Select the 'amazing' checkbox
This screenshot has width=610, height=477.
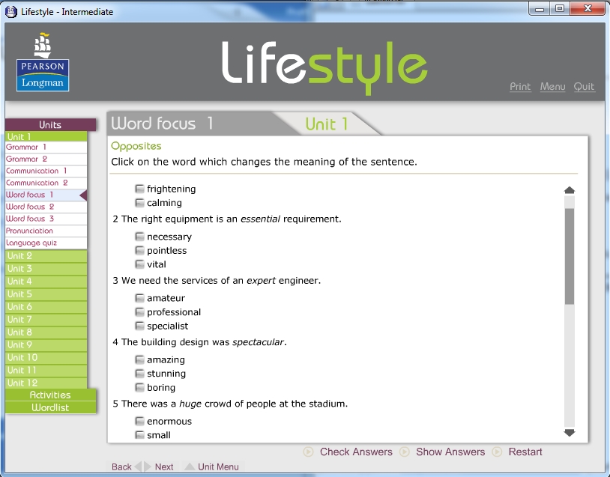[x=139, y=359]
